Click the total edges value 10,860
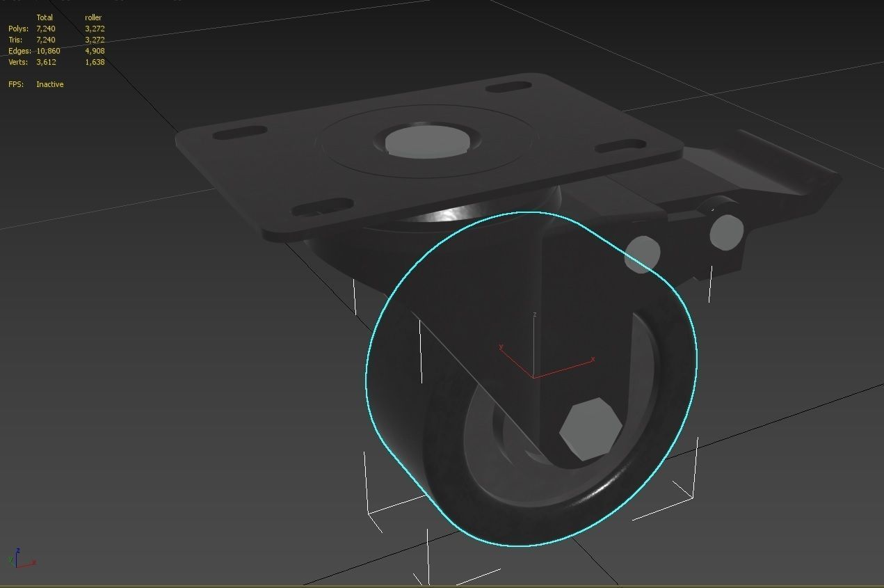 [x=48, y=51]
